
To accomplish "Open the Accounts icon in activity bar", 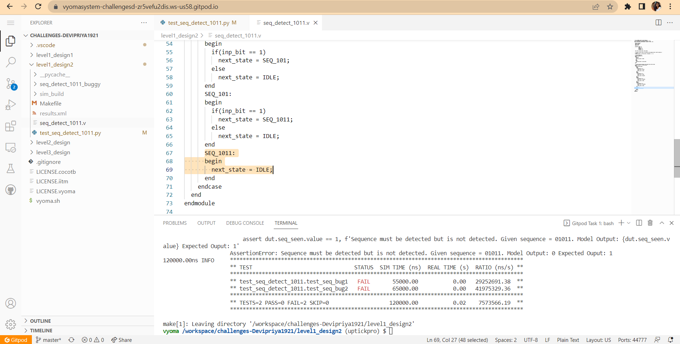I will click(11, 303).
